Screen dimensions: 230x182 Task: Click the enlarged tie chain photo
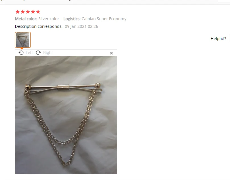[x=66, y=115]
